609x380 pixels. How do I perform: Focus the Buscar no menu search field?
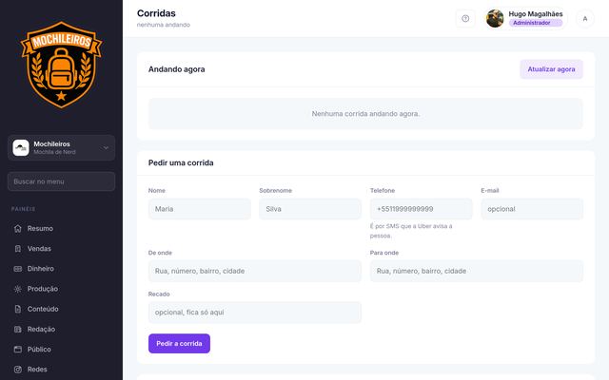click(61, 181)
